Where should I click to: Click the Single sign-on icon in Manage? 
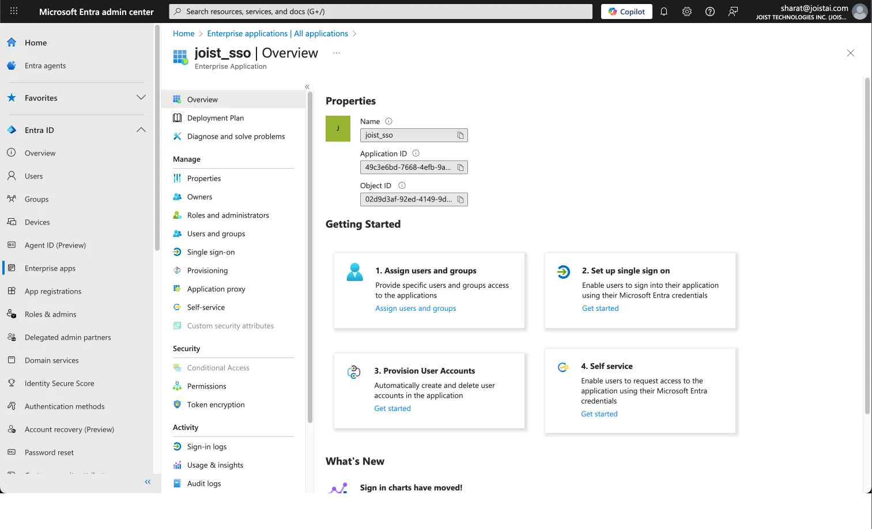coord(178,252)
